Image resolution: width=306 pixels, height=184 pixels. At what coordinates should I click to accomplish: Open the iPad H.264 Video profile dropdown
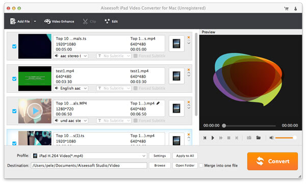tap(89, 155)
